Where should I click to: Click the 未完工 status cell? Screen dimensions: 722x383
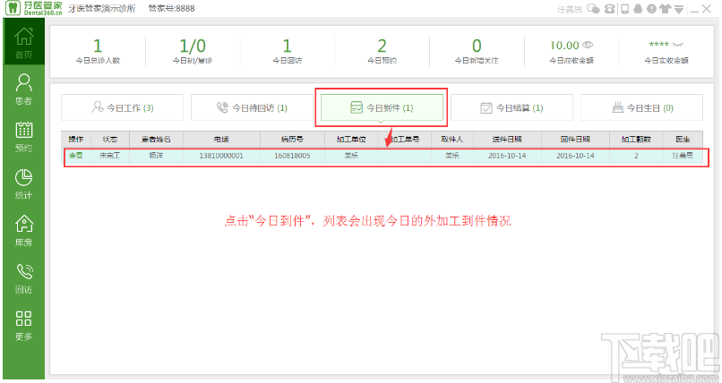coord(110,156)
